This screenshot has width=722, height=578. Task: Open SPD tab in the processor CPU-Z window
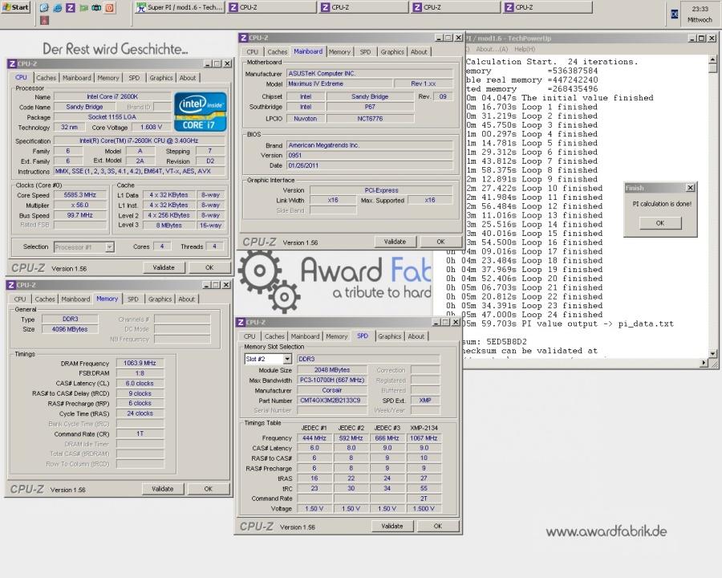(x=134, y=78)
